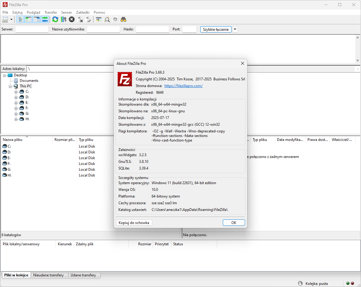Image resolution: width=361 pixels, height=287 pixels.
Task: Toggle local directory tree display
Action: pos(29,19)
